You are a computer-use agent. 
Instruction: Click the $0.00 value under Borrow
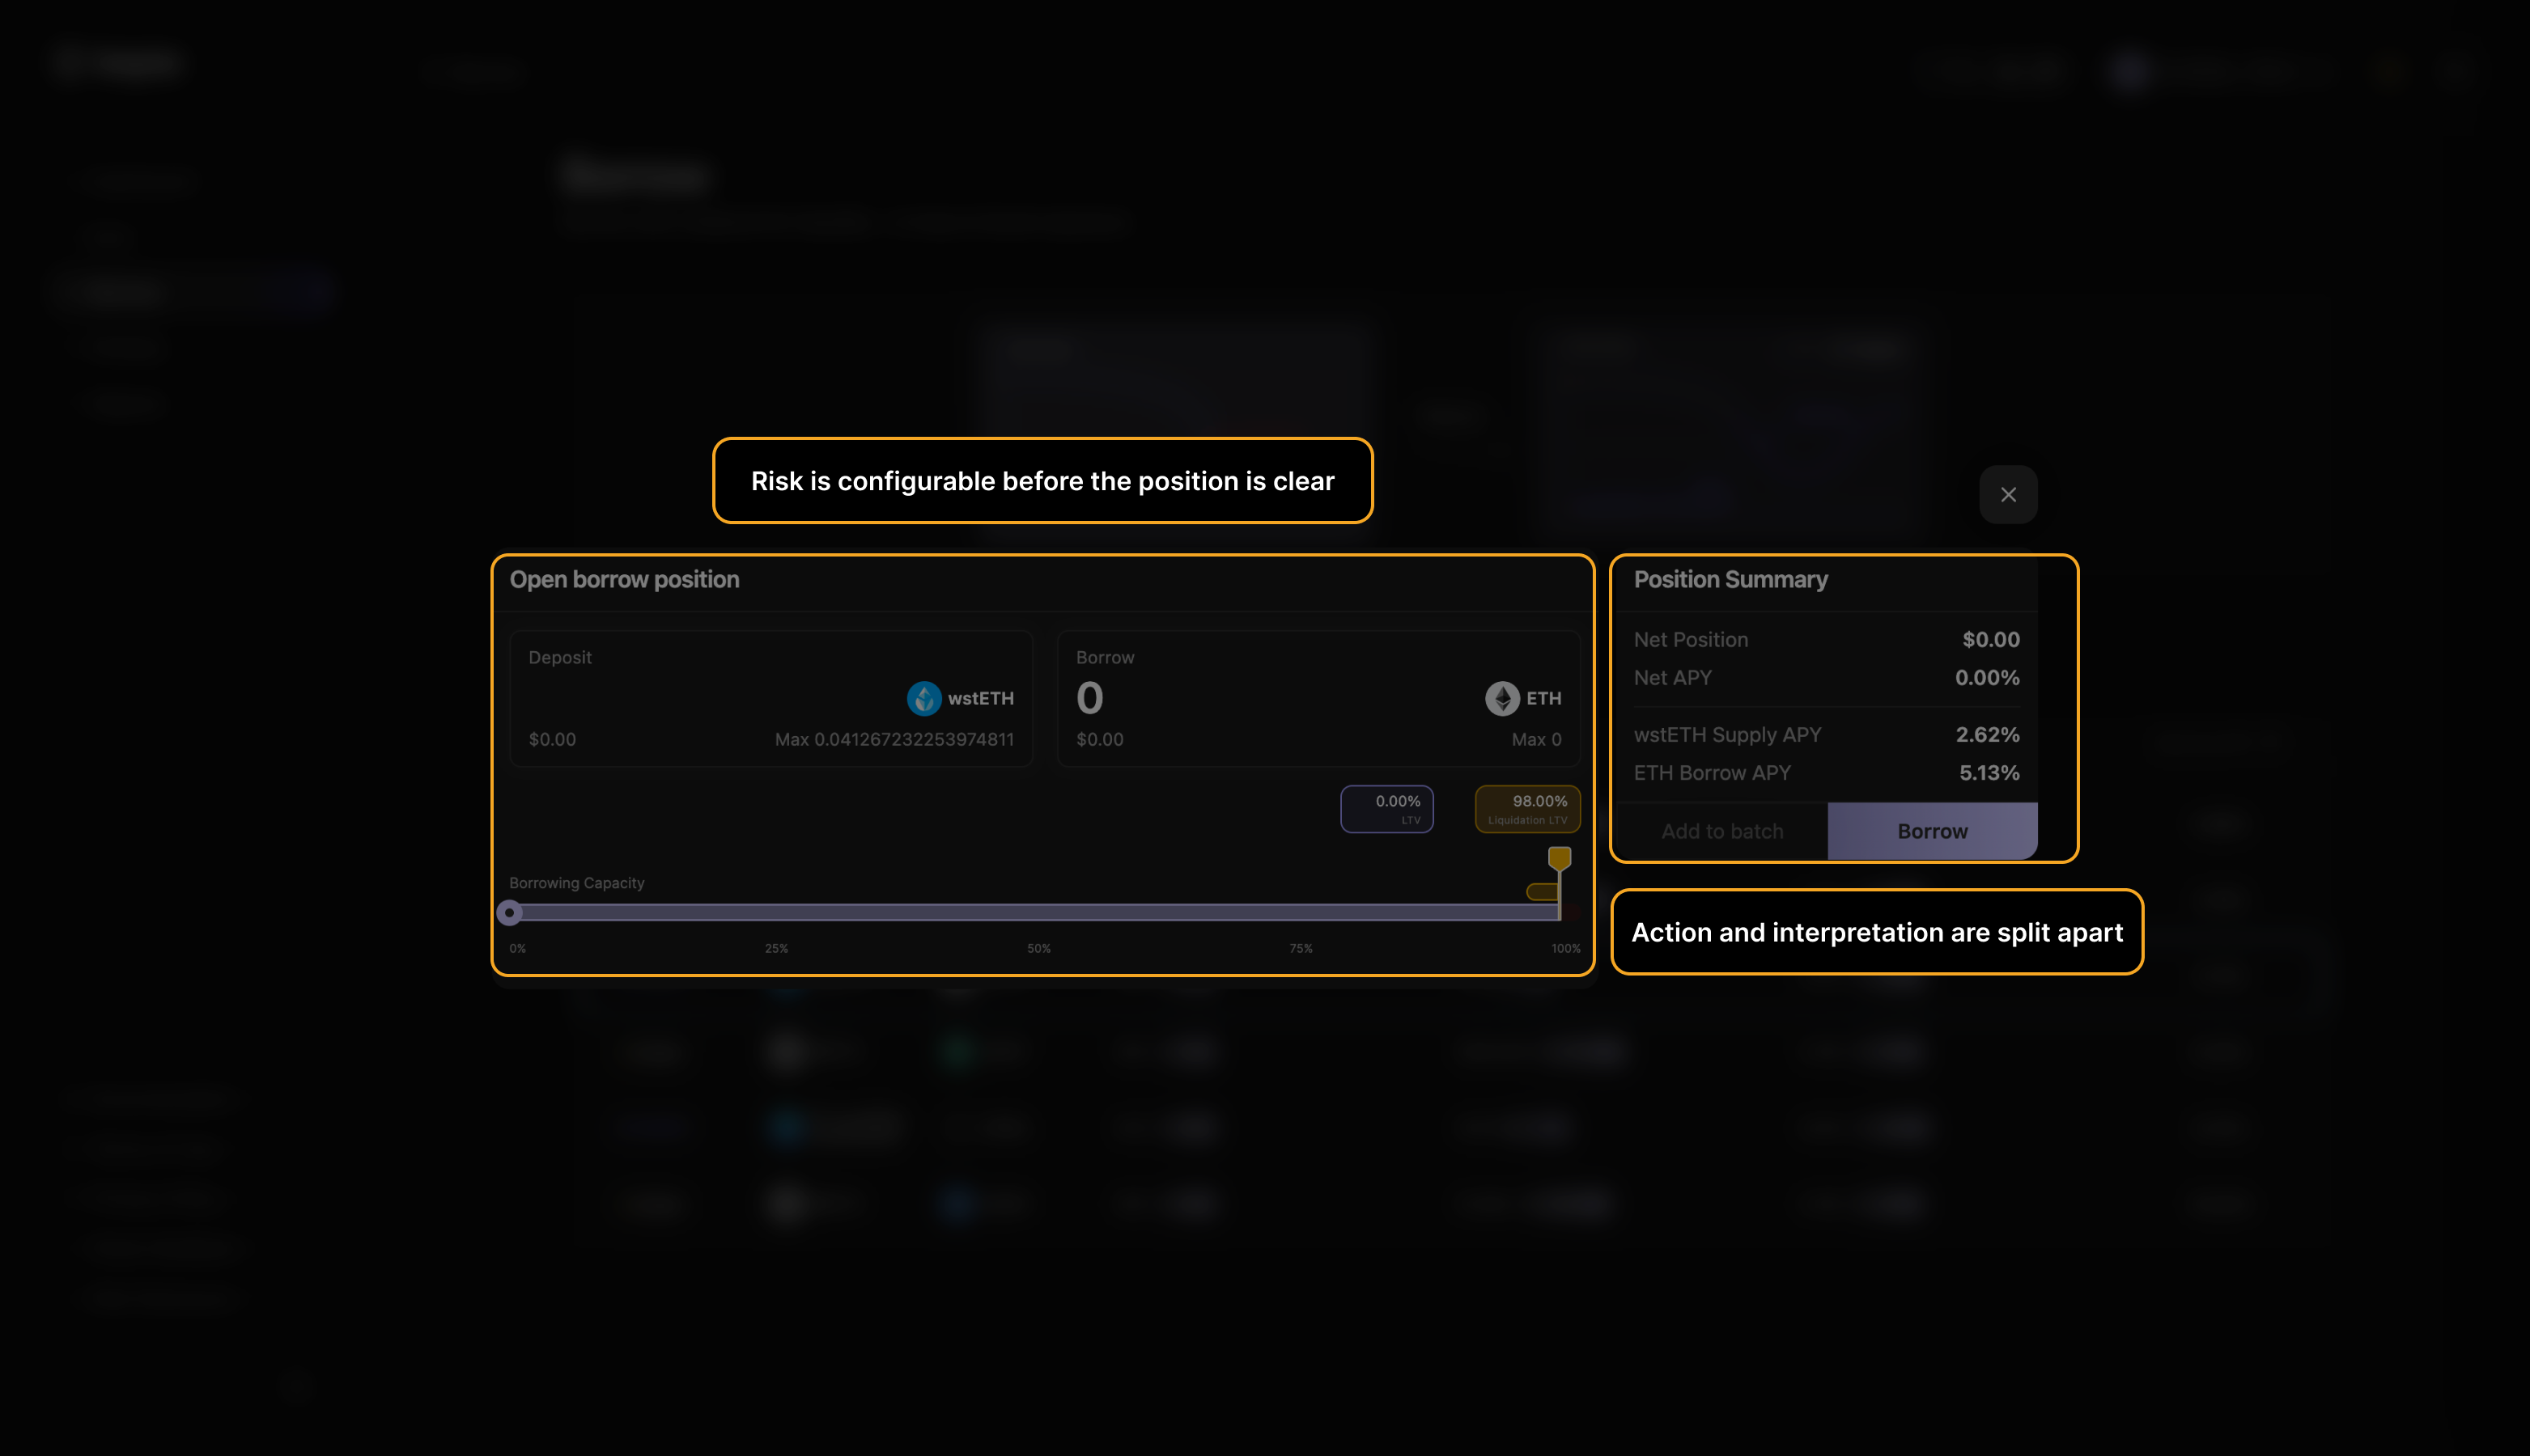(1099, 739)
